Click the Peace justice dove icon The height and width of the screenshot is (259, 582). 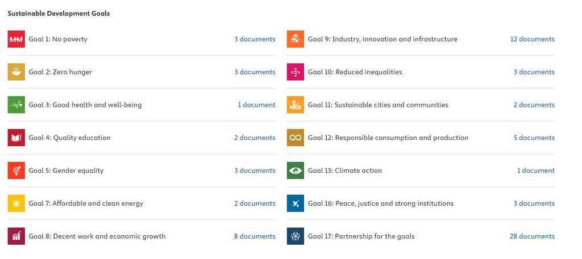[296, 203]
